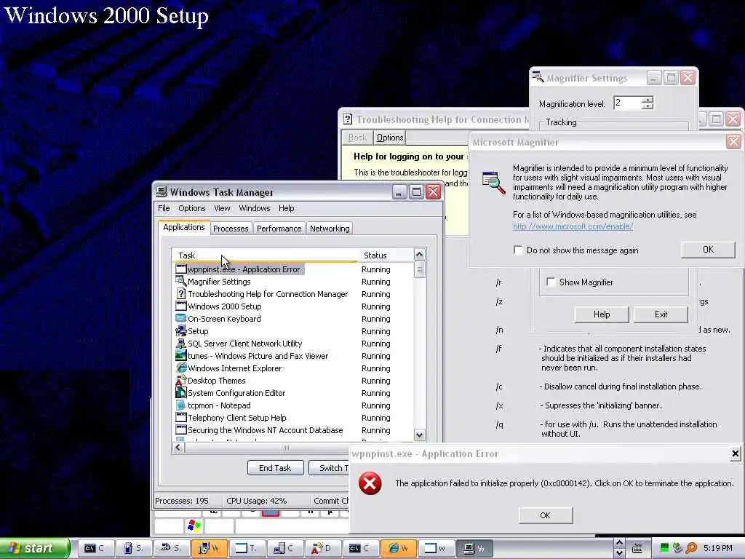Sort by the Status column header
The width and height of the screenshot is (745, 559).
pyautogui.click(x=385, y=255)
